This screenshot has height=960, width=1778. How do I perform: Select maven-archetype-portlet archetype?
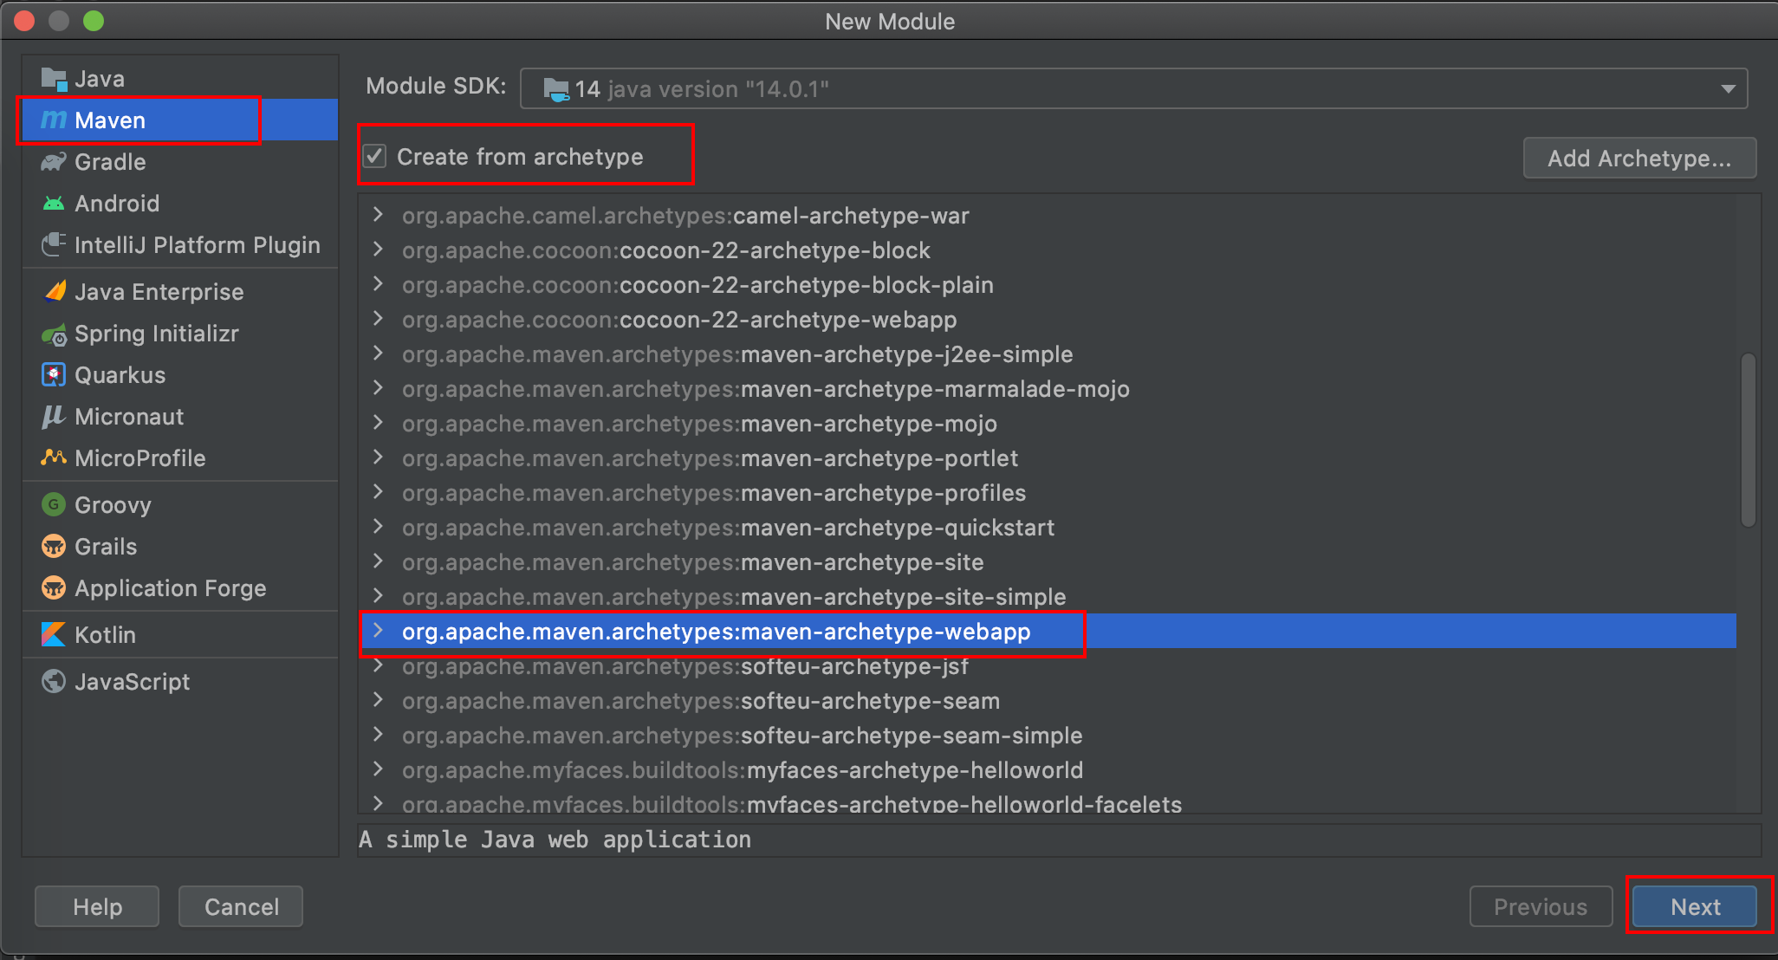(x=1047, y=457)
